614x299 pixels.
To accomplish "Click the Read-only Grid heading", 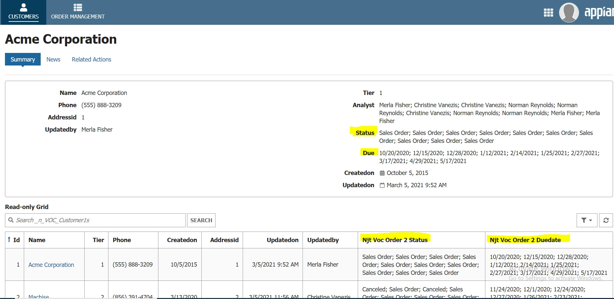I will [x=27, y=207].
